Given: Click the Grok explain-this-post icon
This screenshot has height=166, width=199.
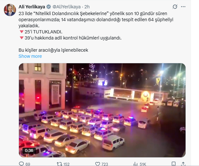Looking at the screenshot, I should tap(175, 7).
